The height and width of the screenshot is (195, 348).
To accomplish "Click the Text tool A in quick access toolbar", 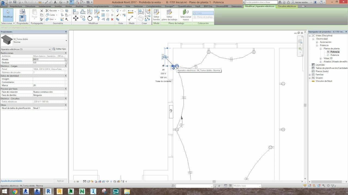I will tap(55, 2).
